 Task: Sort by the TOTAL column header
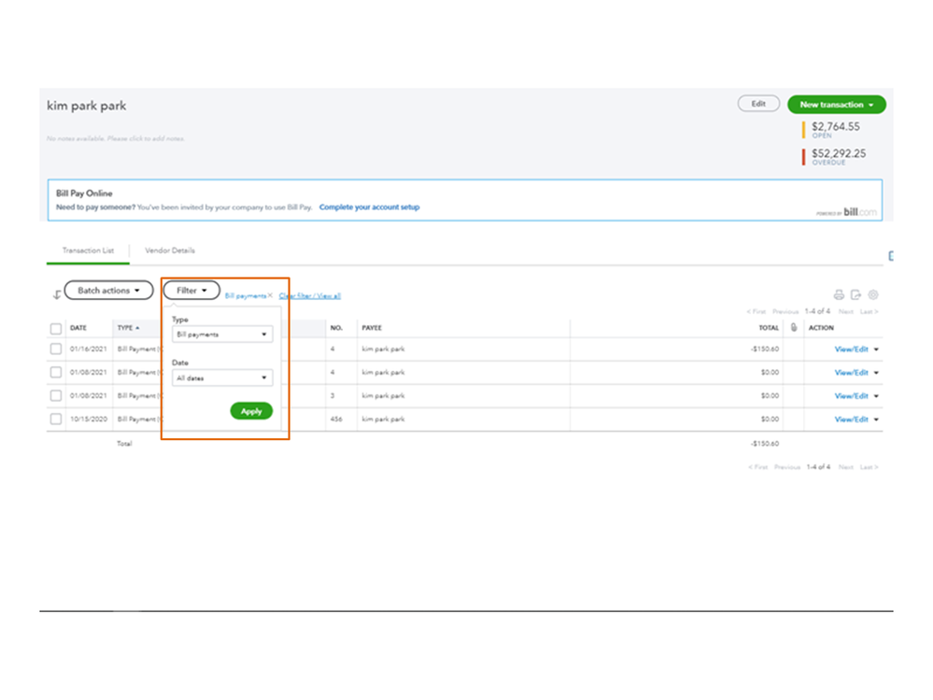(x=769, y=328)
